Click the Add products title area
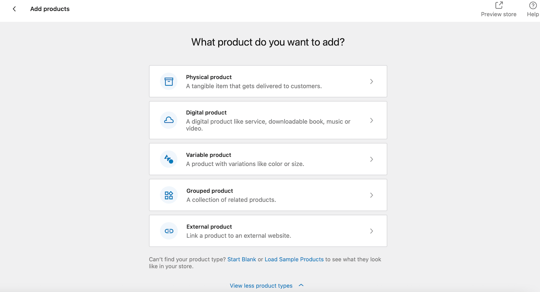This screenshot has height=292, width=540. click(50, 8)
